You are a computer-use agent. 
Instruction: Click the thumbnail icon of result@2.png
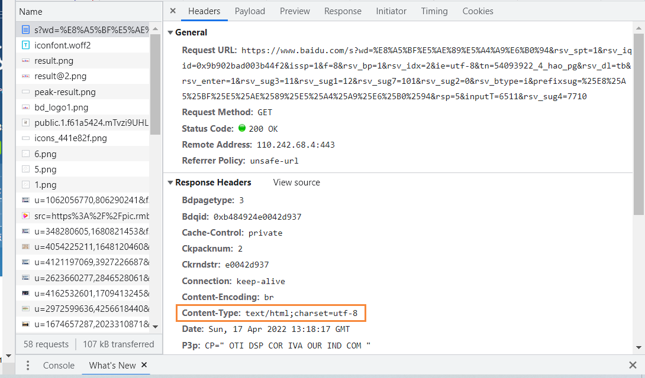tap(25, 76)
